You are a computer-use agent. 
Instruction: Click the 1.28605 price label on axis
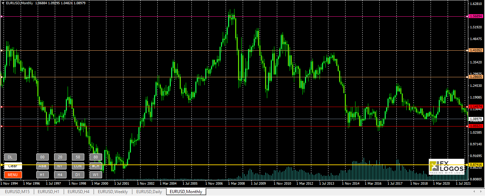pyautogui.click(x=476, y=77)
